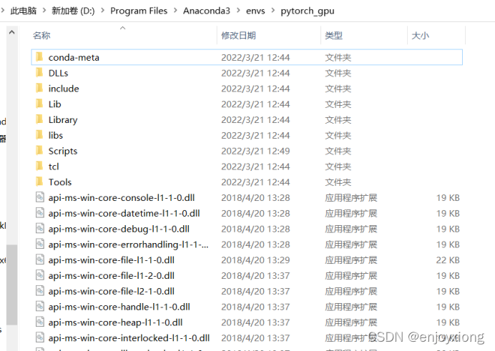Navigate to Anaconda3 breadcrumb
This screenshot has height=351, width=495.
point(207,11)
